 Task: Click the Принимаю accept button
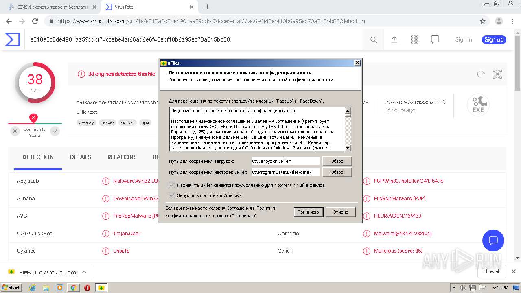click(x=309, y=212)
